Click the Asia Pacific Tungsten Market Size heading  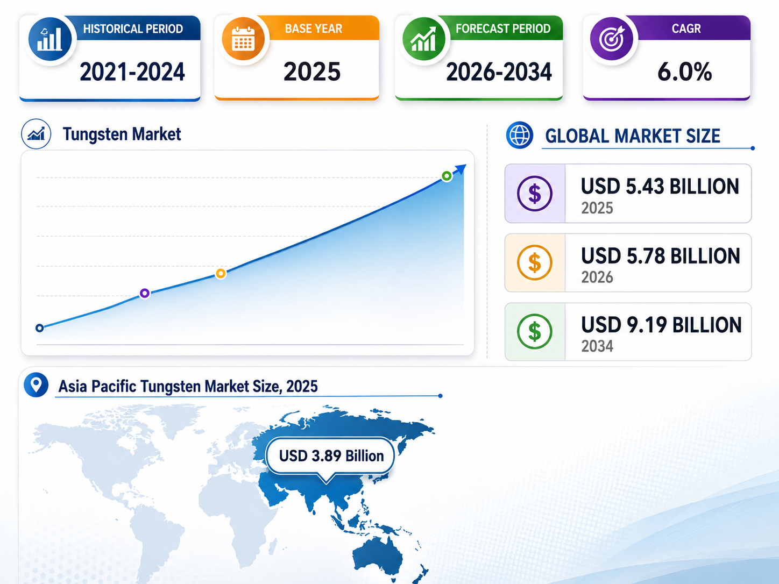[x=188, y=386]
